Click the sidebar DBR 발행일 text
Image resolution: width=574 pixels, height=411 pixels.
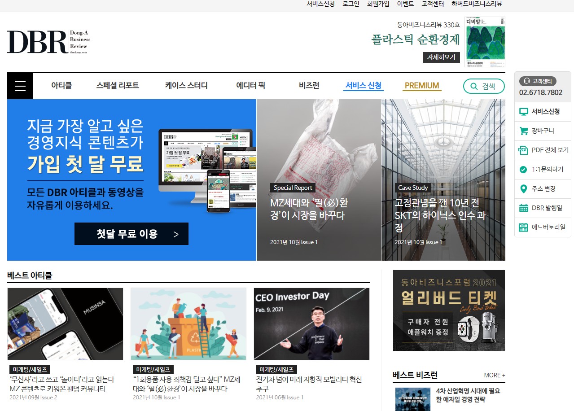(x=547, y=208)
